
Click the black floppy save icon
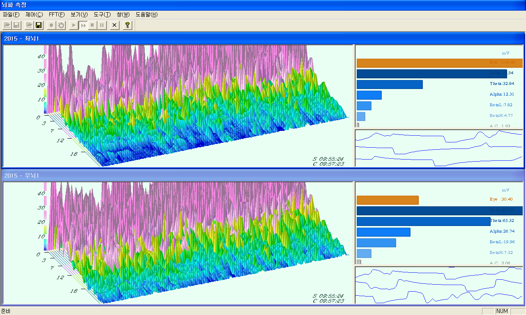[x=39, y=25]
